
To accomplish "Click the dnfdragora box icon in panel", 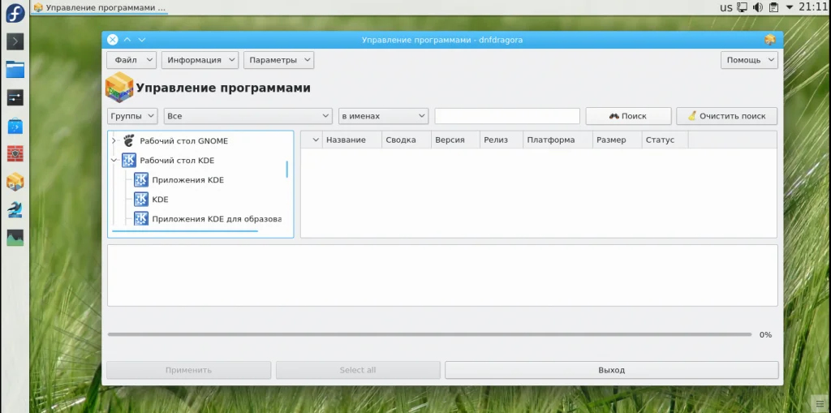I will point(15,182).
